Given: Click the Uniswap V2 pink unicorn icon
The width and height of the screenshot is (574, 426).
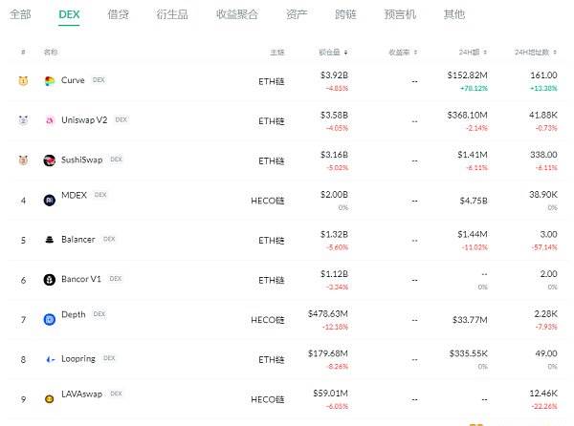Looking at the screenshot, I should pyautogui.click(x=50, y=120).
